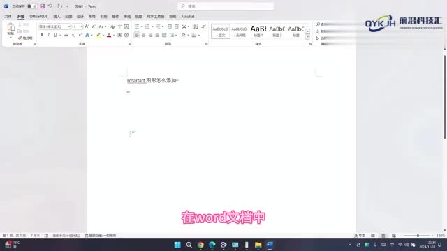The image size is (447, 251).
Task: Toggle Underline formatting
Action: click(55, 35)
